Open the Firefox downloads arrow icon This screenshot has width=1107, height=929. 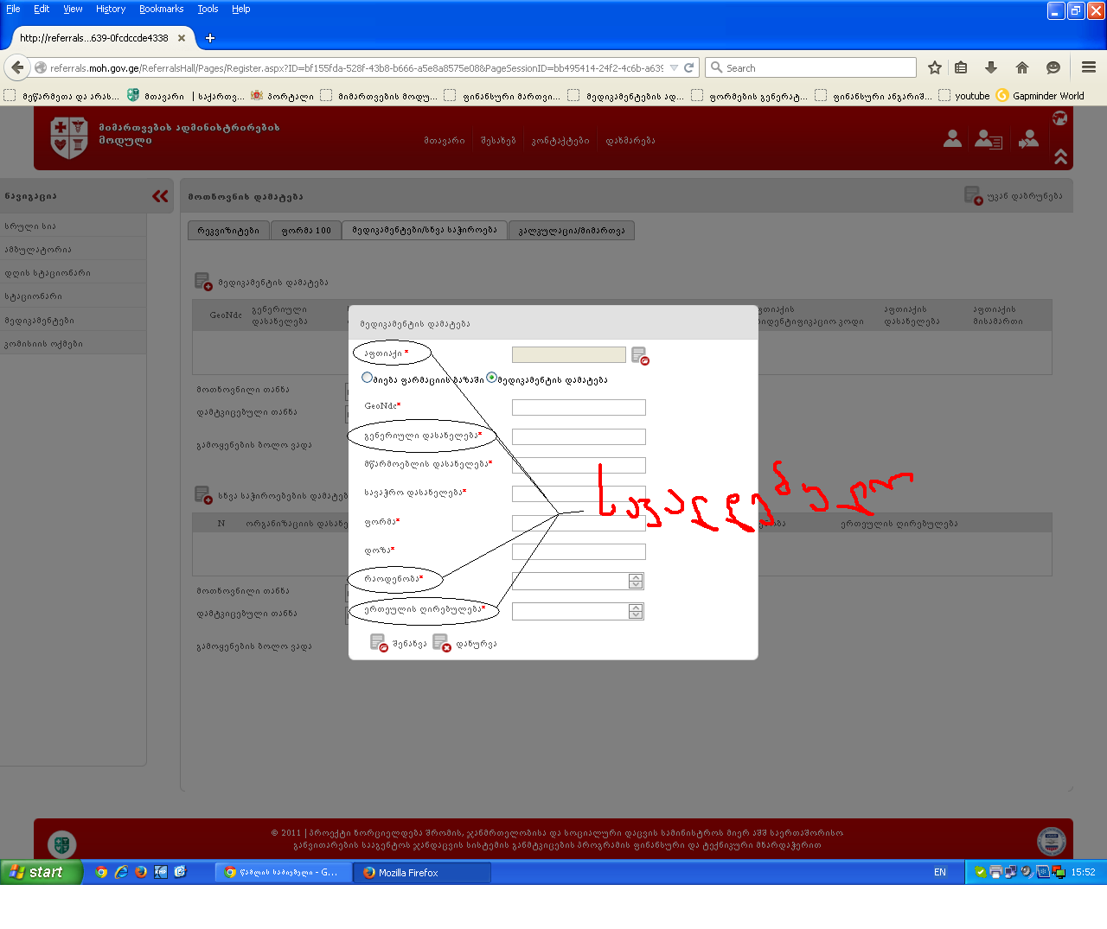[991, 67]
